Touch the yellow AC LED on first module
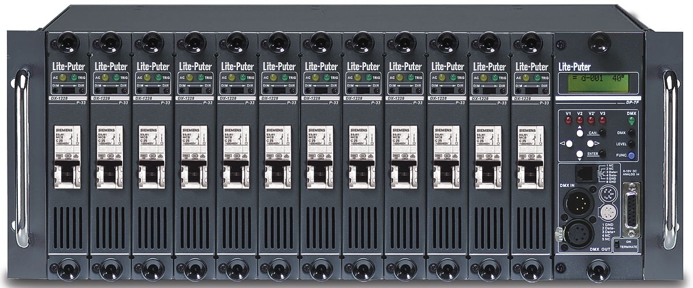Screen dimensions: 693x288 tap(62, 77)
